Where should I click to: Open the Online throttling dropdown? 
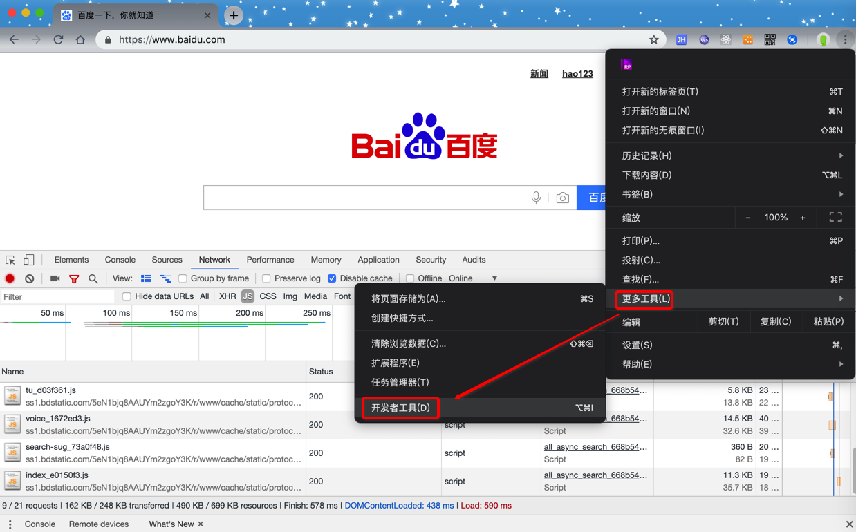(473, 278)
